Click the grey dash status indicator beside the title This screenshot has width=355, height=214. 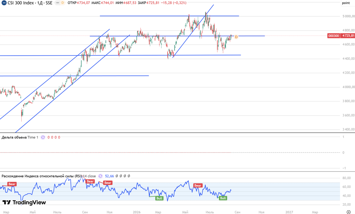pos(58,3)
